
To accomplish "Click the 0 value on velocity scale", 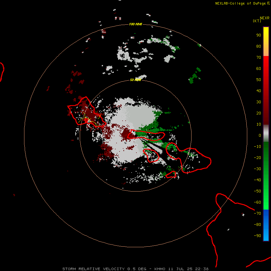I will pos(260,135).
